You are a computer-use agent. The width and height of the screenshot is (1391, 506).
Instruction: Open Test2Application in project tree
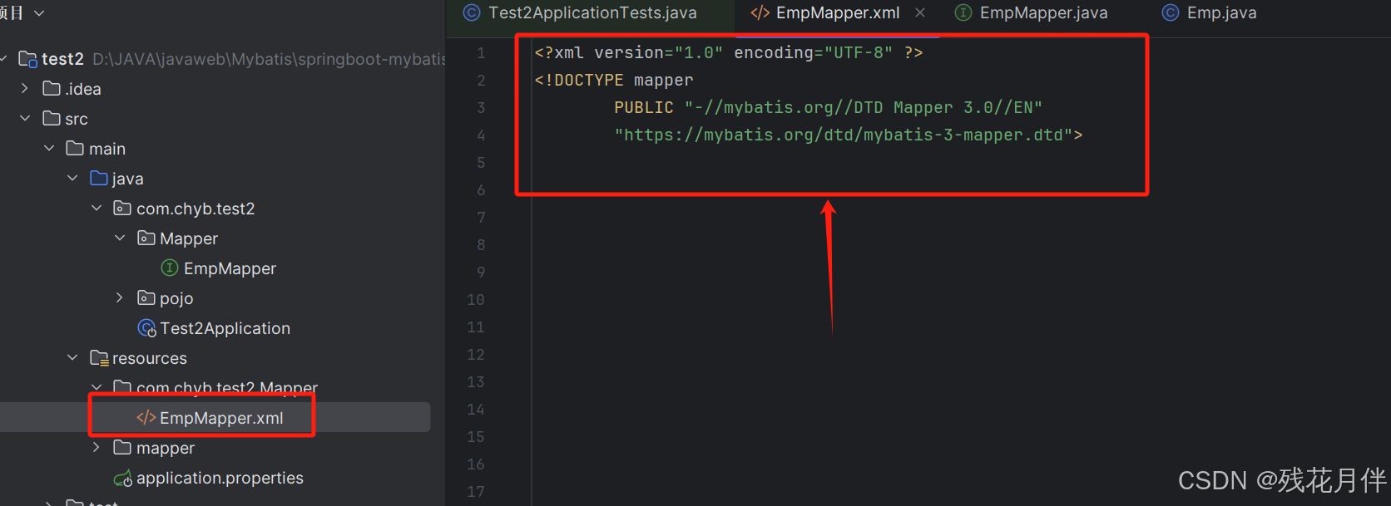coord(225,328)
